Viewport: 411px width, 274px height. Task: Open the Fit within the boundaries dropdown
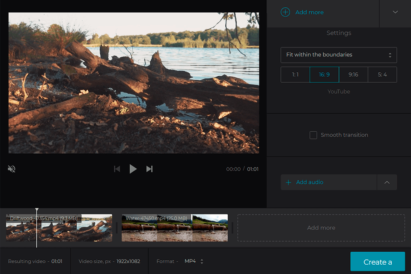pos(339,55)
